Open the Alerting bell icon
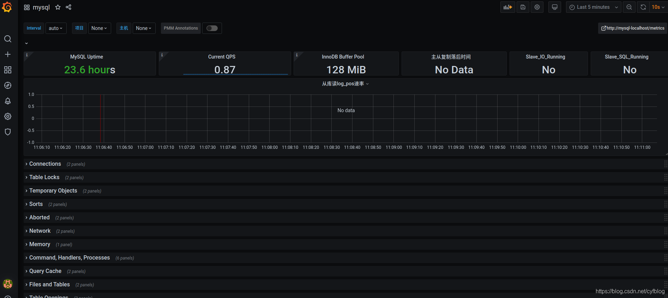Image resolution: width=668 pixels, height=298 pixels. 8,101
